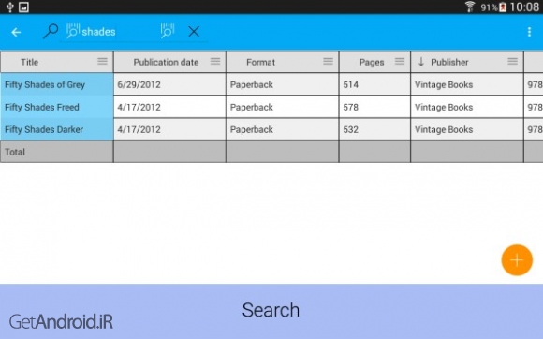The width and height of the screenshot is (543, 339).
Task: Tap the find-previous icon left of 'shades'
Action: click(73, 31)
